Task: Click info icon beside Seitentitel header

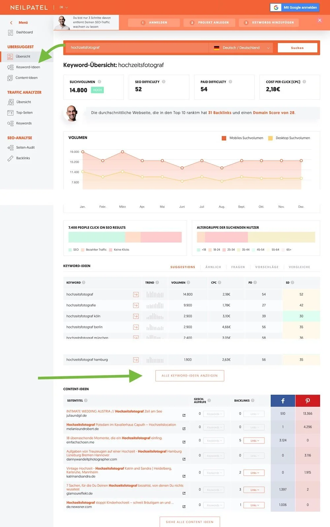Action: (86, 401)
